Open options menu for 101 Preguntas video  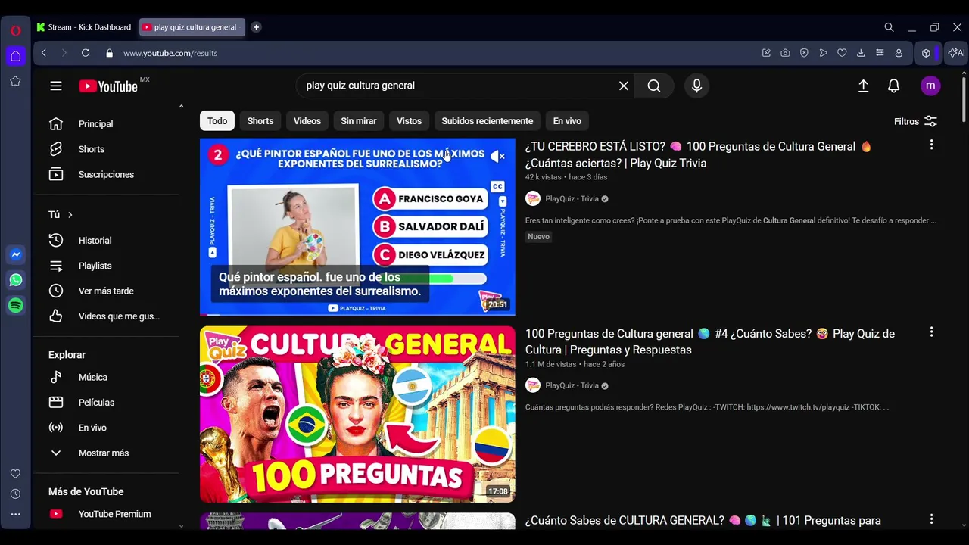pos(931,519)
